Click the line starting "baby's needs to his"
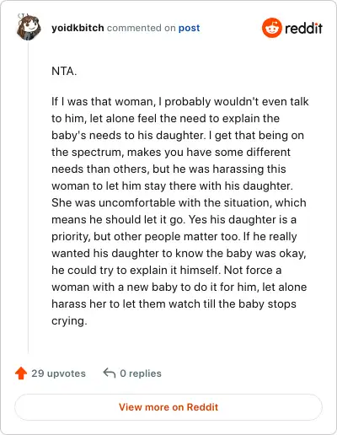The width and height of the screenshot is (337, 435). pyautogui.click(x=178, y=136)
